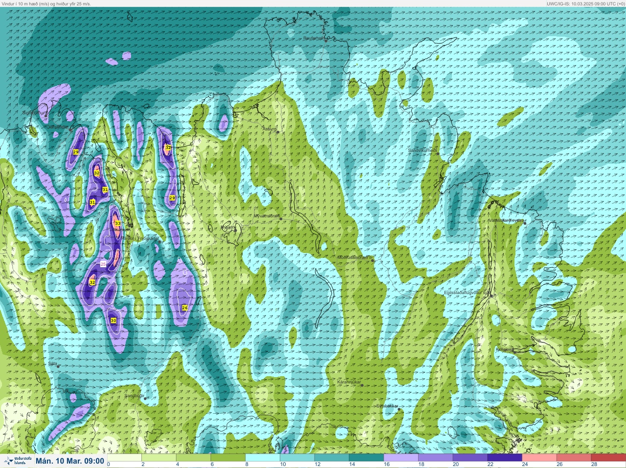
Task: Click the Reykir í Fnjóskadal station label
Action: pyautogui.click(x=140, y=238)
